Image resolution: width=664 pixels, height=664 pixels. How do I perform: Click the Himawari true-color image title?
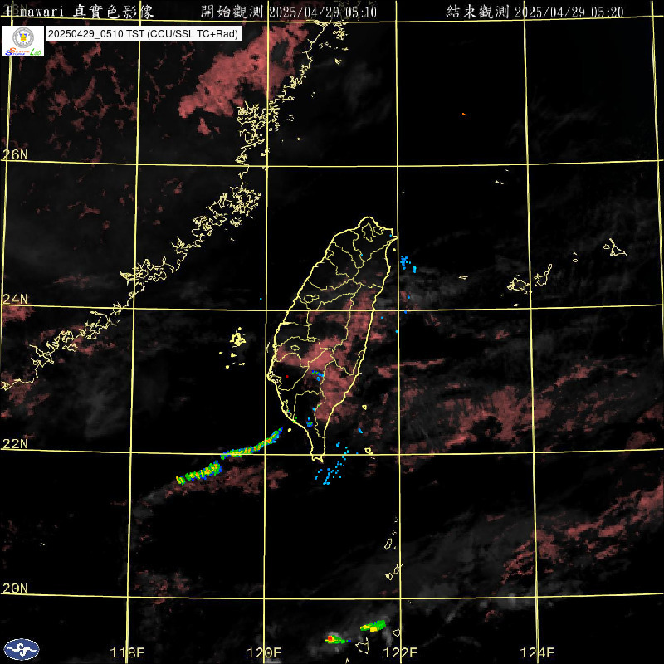79,12
